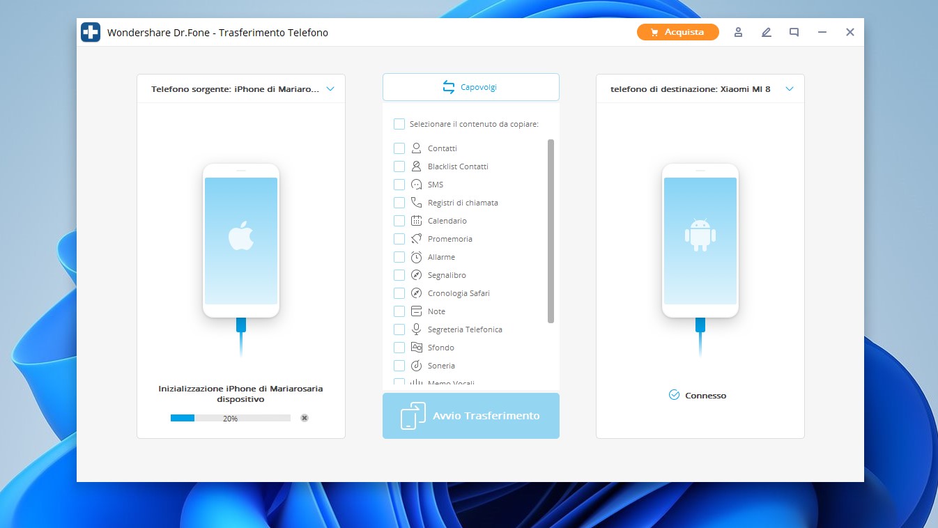Click the SMS bubble icon
The height and width of the screenshot is (528, 938).
point(416,185)
